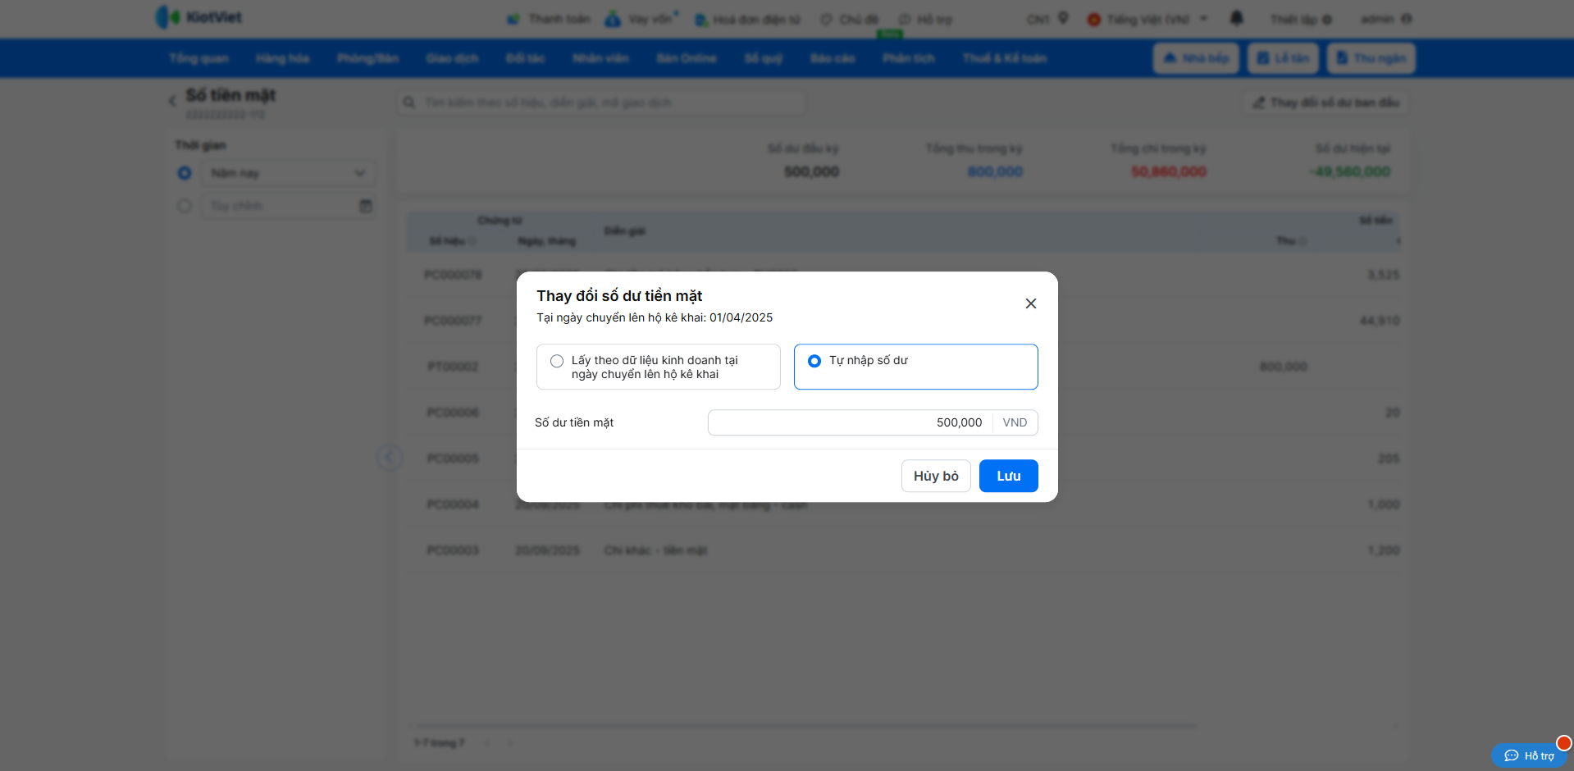Open the 'Giao dịch' menu
This screenshot has width=1574, height=771.
point(452,58)
